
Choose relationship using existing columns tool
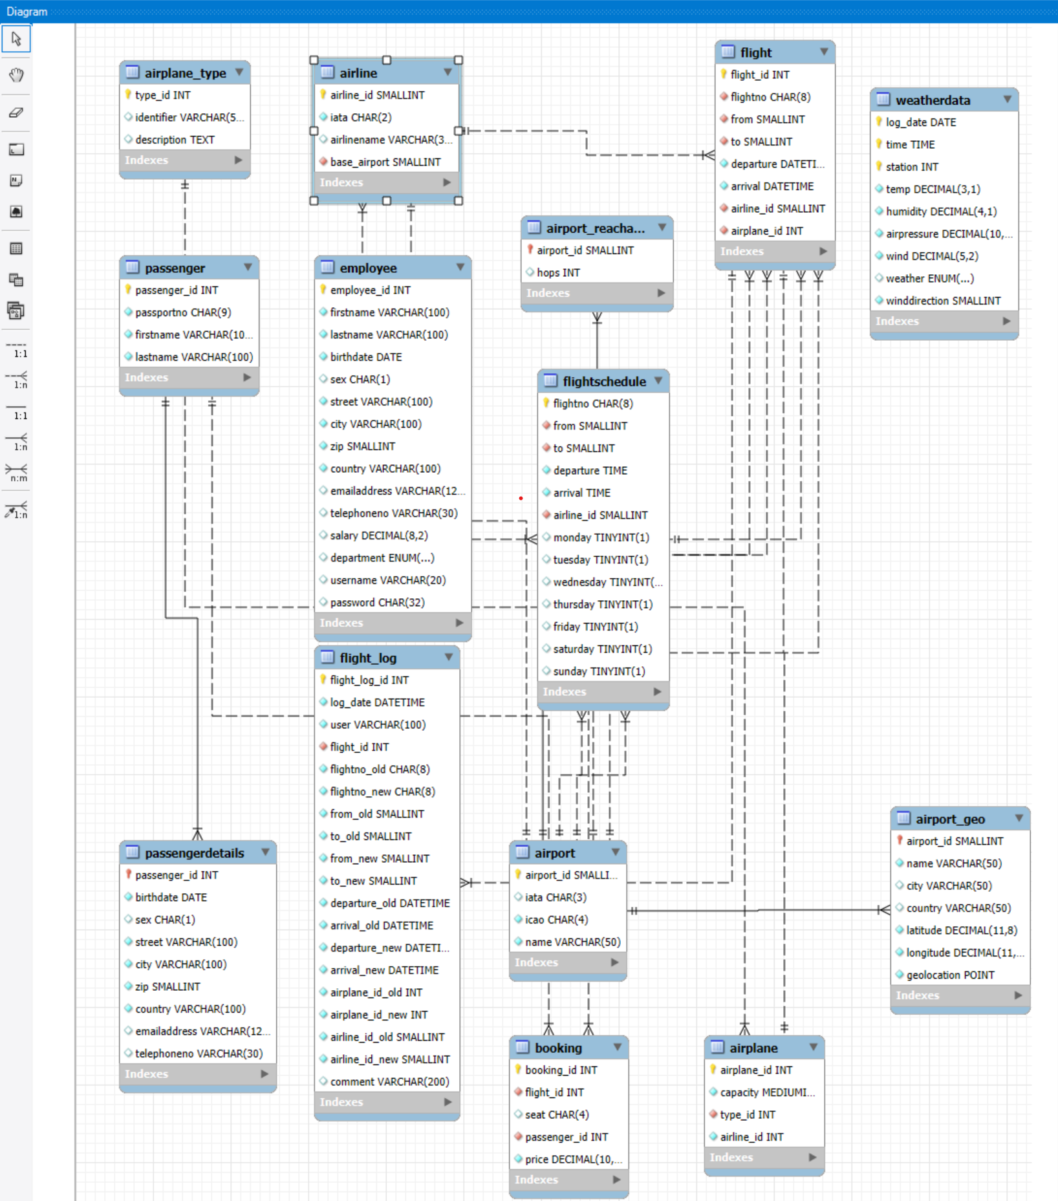click(16, 510)
